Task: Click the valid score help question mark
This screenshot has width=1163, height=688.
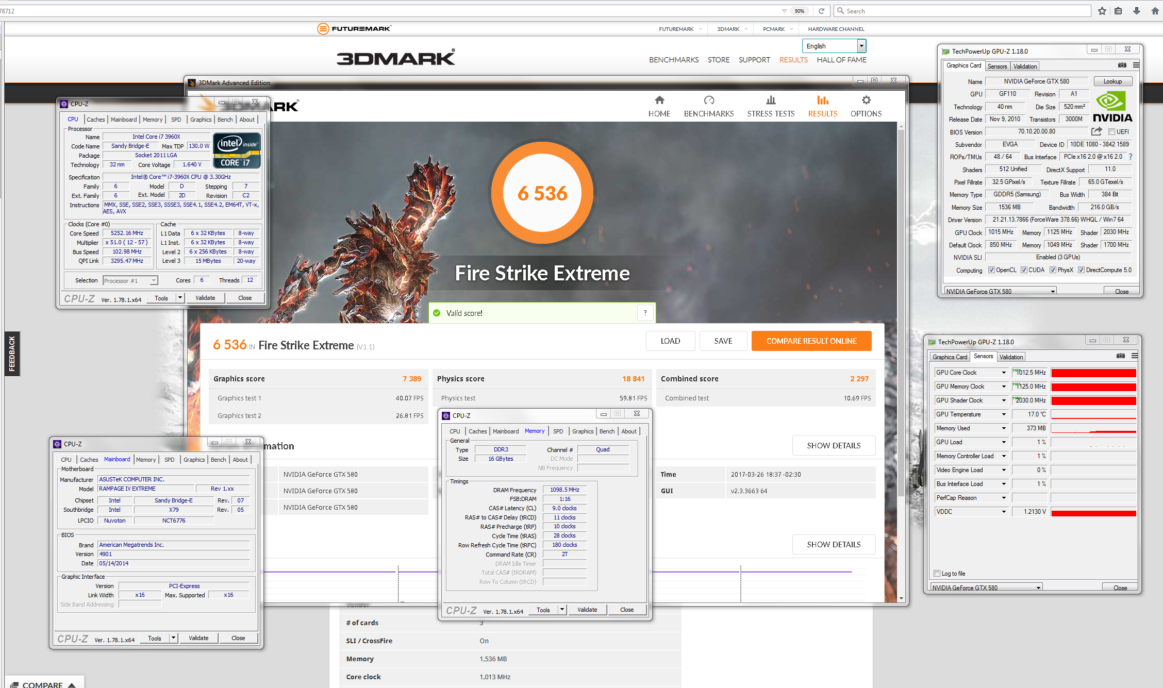Action: pyautogui.click(x=645, y=313)
